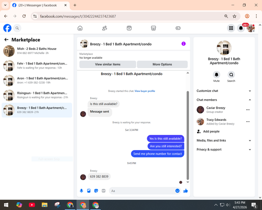
Task: Click the chat scroll down arrow
Action: point(188,182)
